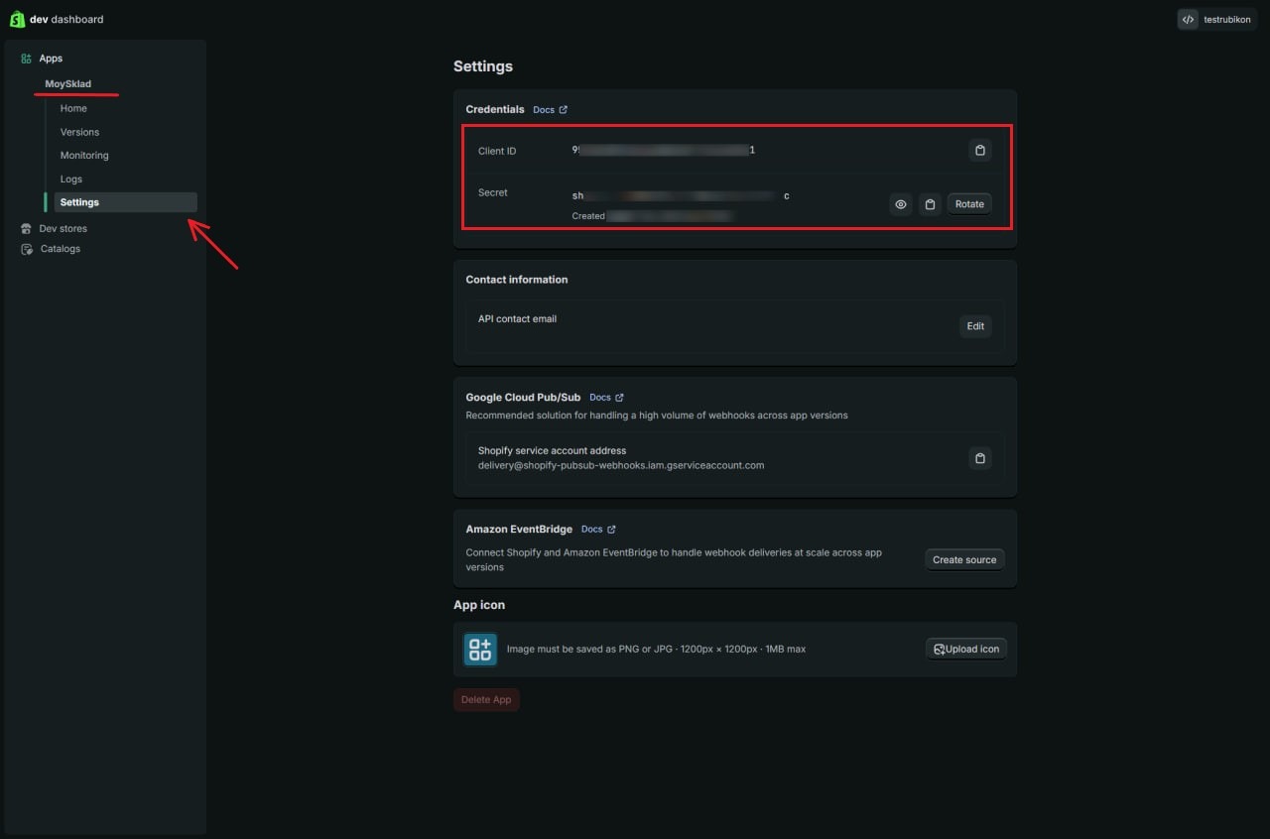
Task: Create an Amazon EventBridge source
Action: pos(964,559)
